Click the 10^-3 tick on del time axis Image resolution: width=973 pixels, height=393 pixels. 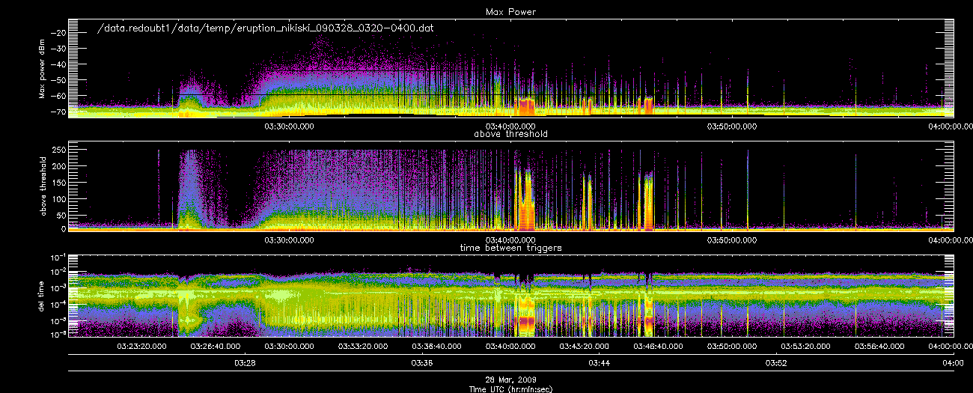[x=58, y=287]
